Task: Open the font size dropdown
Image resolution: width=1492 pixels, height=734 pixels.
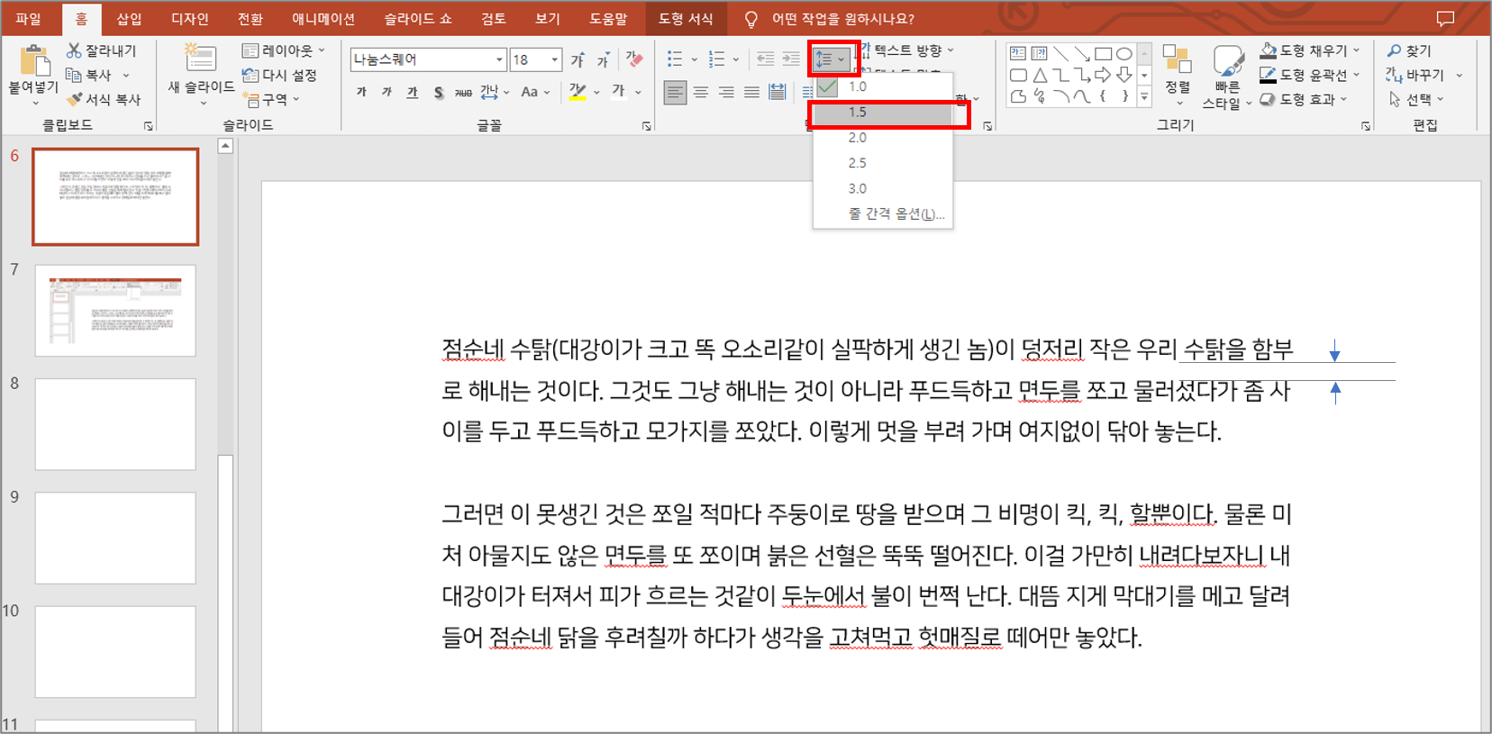Action: click(x=554, y=59)
